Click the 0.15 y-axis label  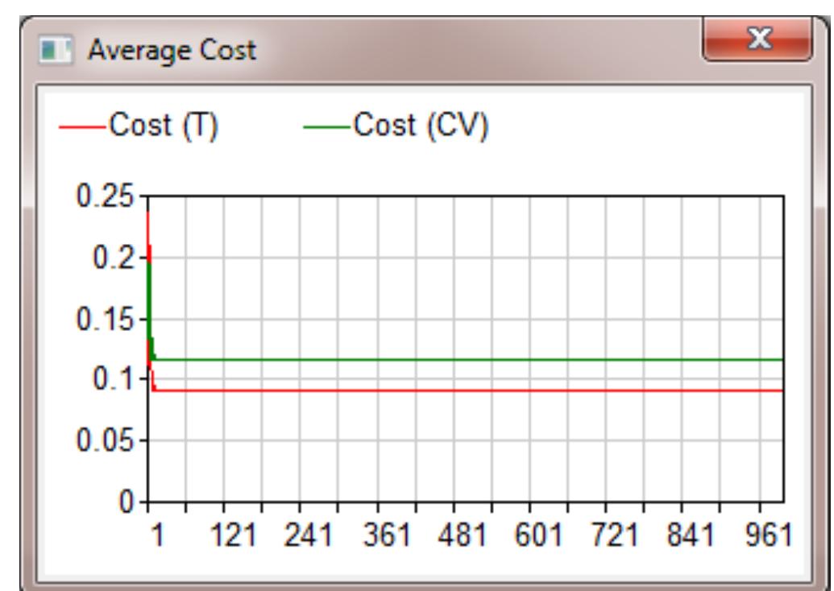105,320
